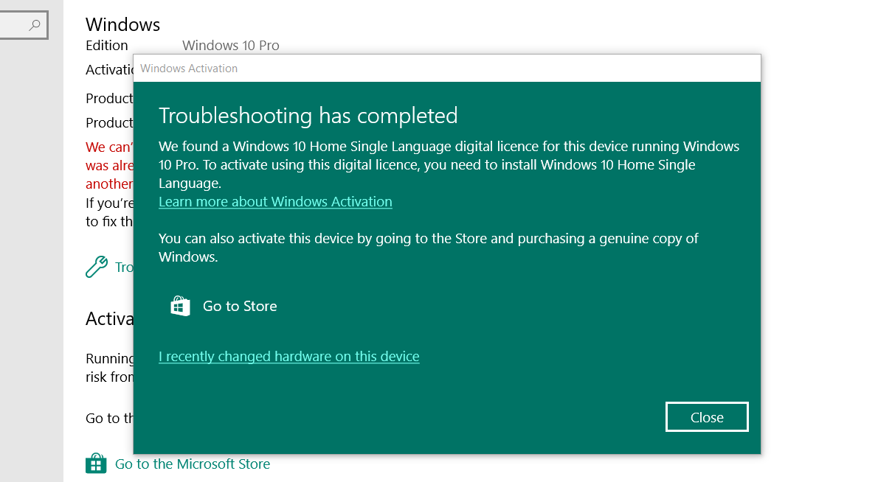The height and width of the screenshot is (482, 878).
Task: Click the wrench Troubleshoot icon
Action: click(x=97, y=267)
